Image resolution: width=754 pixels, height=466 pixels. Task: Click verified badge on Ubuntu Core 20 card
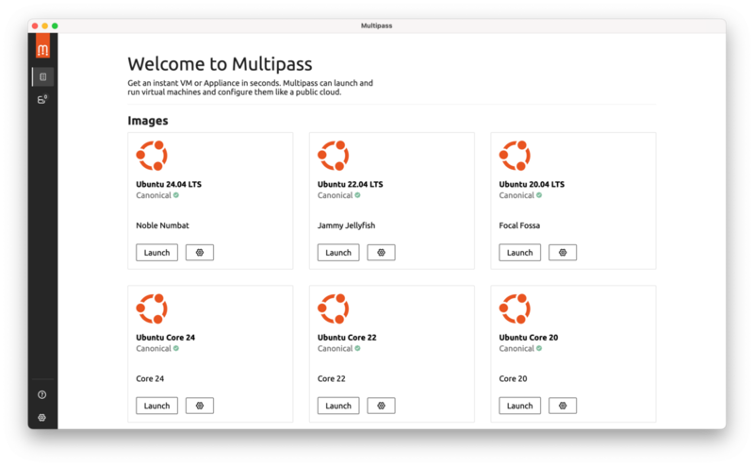(x=539, y=348)
